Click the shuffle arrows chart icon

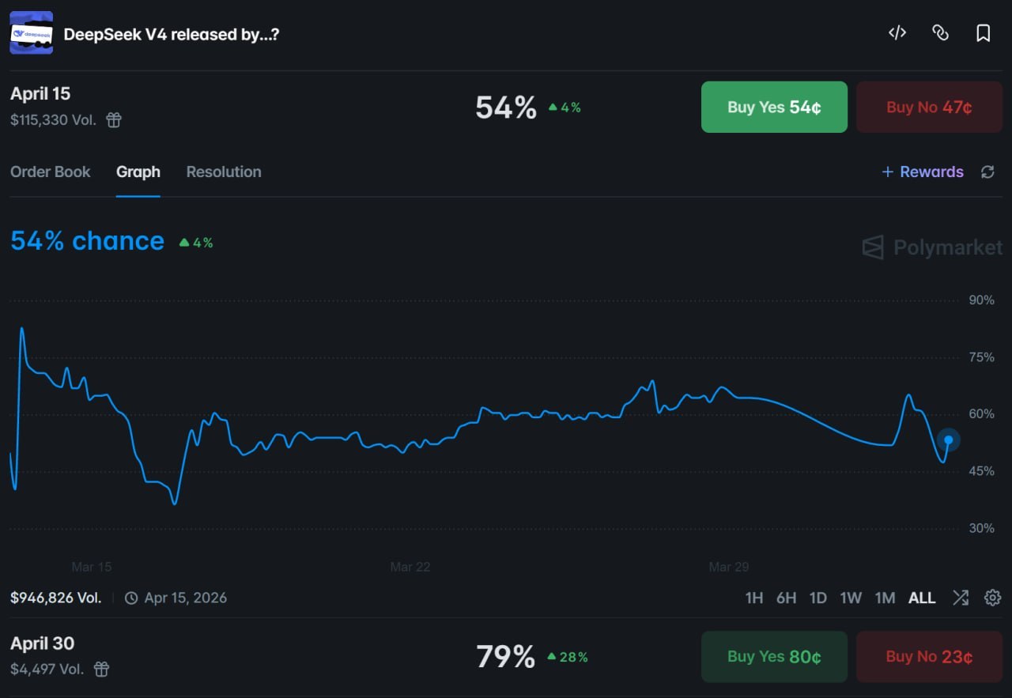click(x=961, y=598)
